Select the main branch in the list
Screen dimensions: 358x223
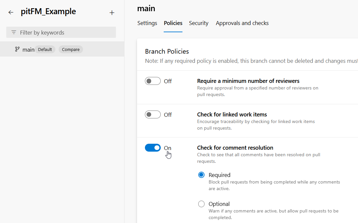(x=28, y=49)
